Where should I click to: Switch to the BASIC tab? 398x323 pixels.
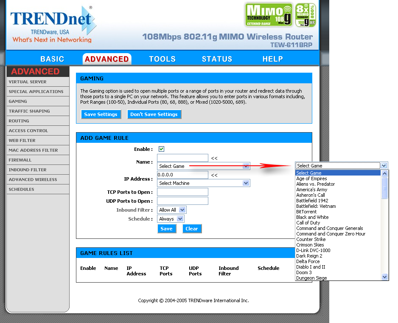[52, 59]
